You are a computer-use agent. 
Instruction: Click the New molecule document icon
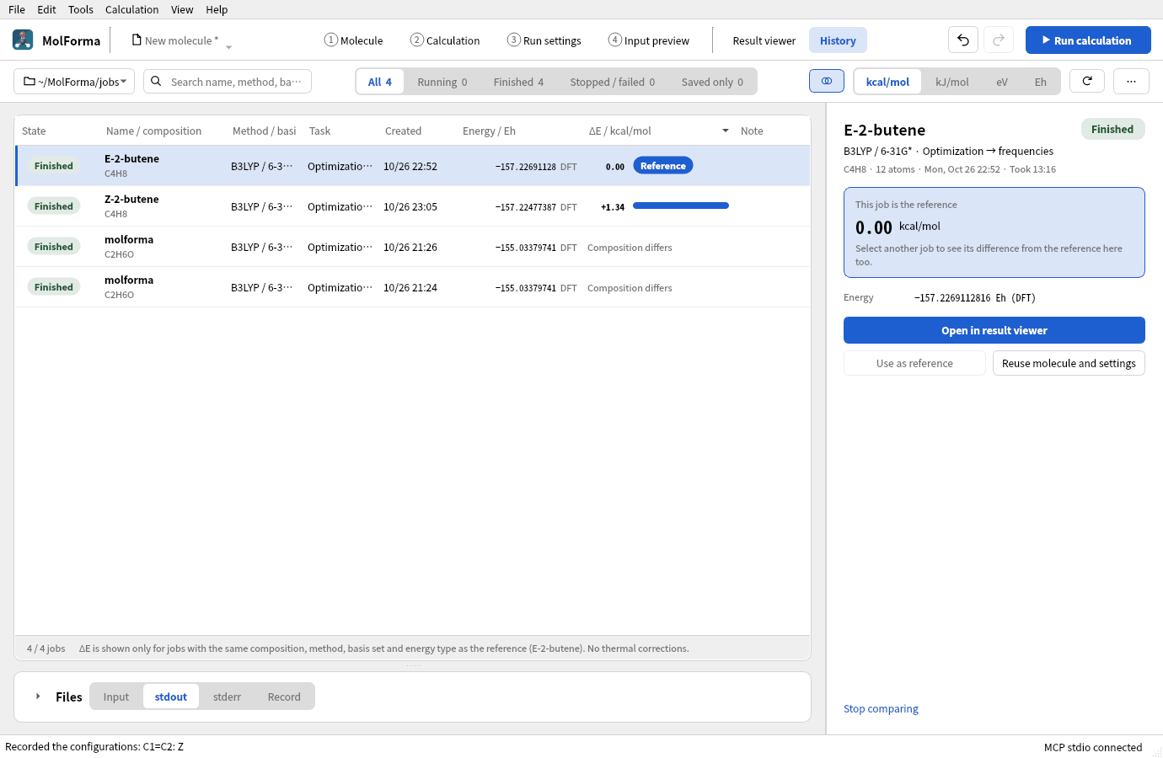pyautogui.click(x=137, y=40)
